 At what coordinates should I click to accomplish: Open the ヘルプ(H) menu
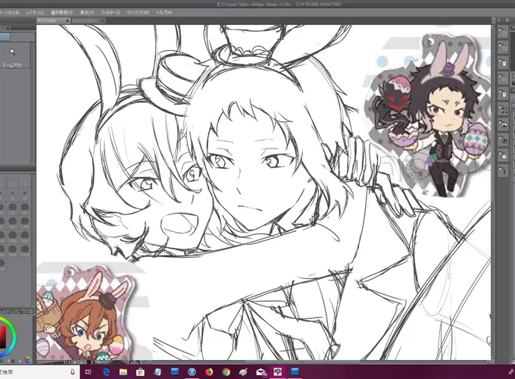pyautogui.click(x=164, y=12)
